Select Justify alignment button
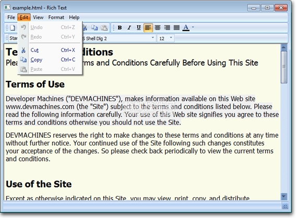The height and width of the screenshot is (218, 297). 177,28
